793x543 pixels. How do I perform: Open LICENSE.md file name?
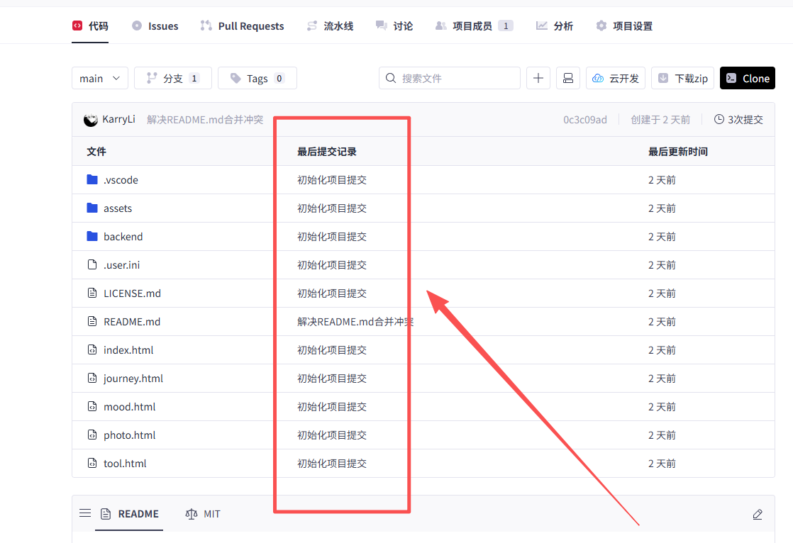click(132, 293)
